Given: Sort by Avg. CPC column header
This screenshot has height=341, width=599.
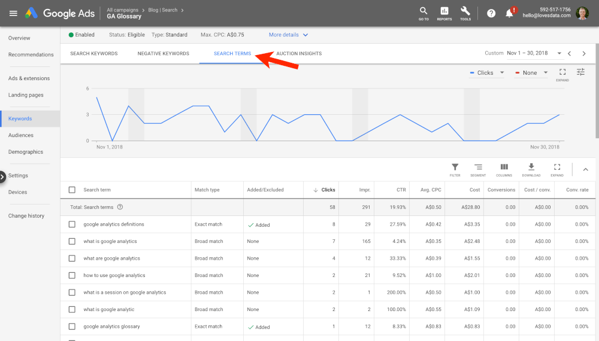Looking at the screenshot, I should (431, 190).
